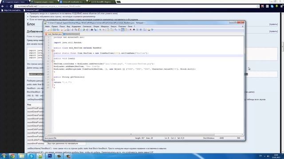
Task: Click the Playback macro toolbar icon
Action: point(138,30)
